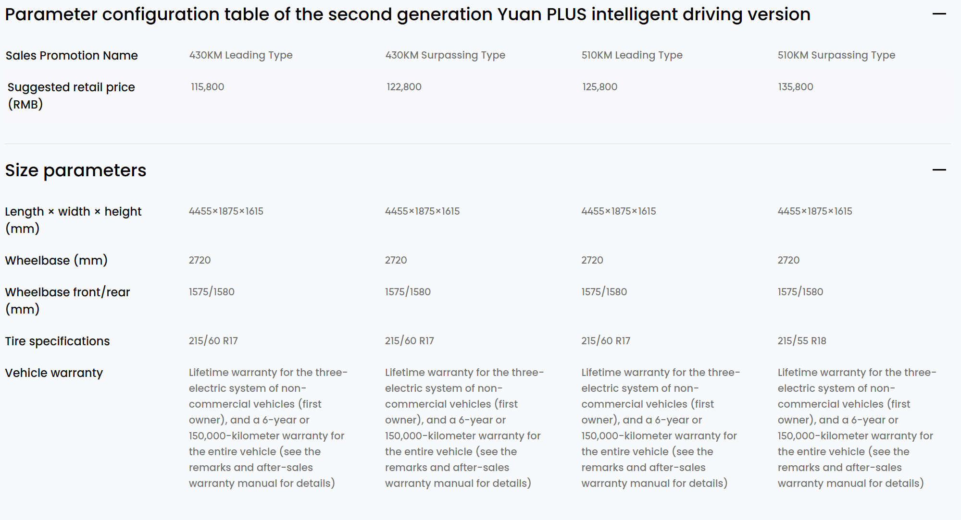Select the 430KM Leading Type column header
Viewport: 961px width, 520px height.
[x=241, y=55]
